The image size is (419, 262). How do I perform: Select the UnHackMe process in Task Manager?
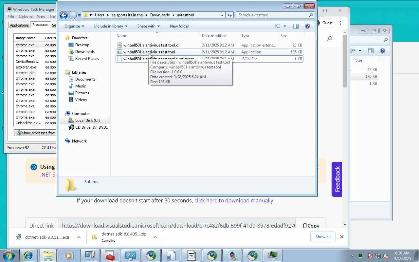(x=28, y=123)
